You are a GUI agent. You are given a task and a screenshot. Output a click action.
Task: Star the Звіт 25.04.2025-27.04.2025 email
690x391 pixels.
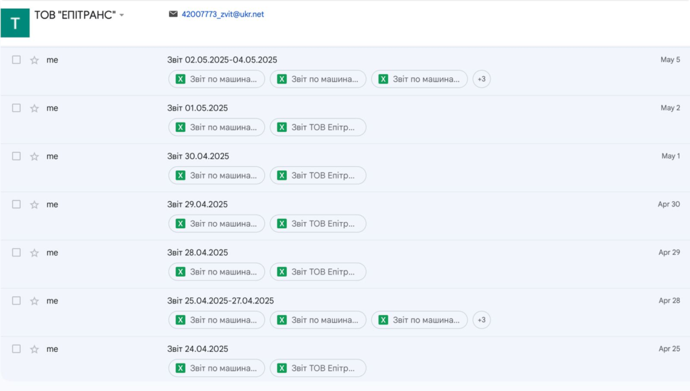point(34,301)
